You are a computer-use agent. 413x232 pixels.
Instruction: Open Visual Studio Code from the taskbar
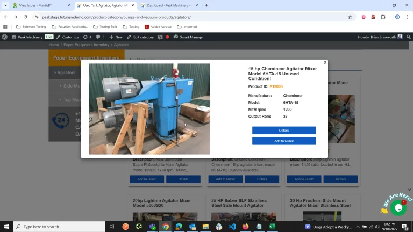click(x=232, y=227)
